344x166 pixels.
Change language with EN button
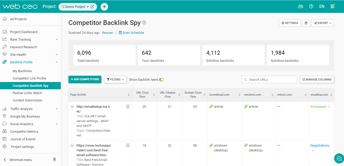coord(322,7)
